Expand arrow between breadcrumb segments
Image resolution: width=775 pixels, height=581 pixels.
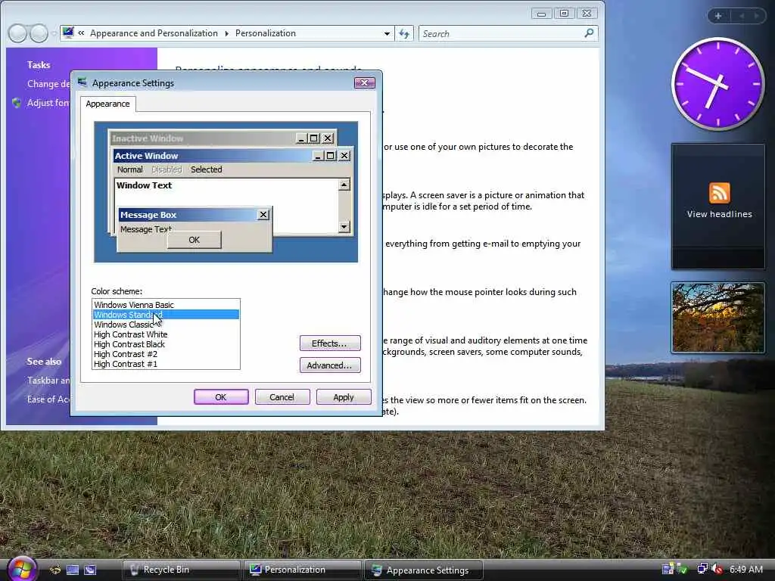tap(226, 33)
